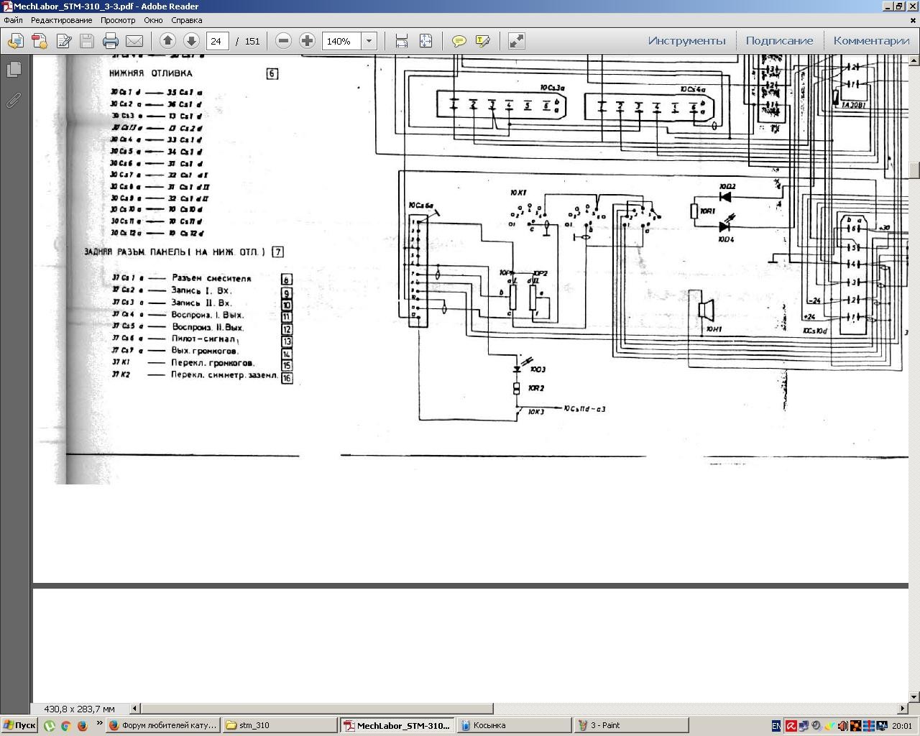Click the horizontal scrollbar thumb
Image resolution: width=920 pixels, height=736 pixels.
click(316, 709)
